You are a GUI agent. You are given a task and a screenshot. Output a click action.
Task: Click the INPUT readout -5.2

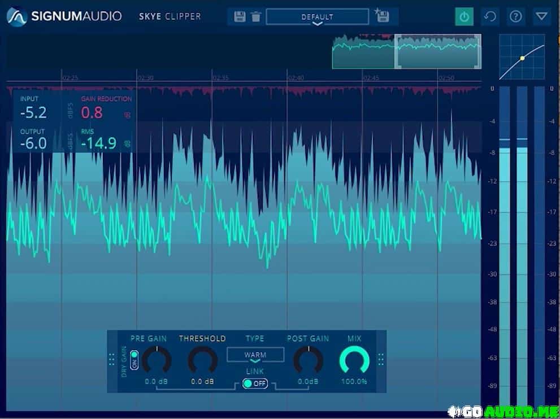click(x=33, y=113)
